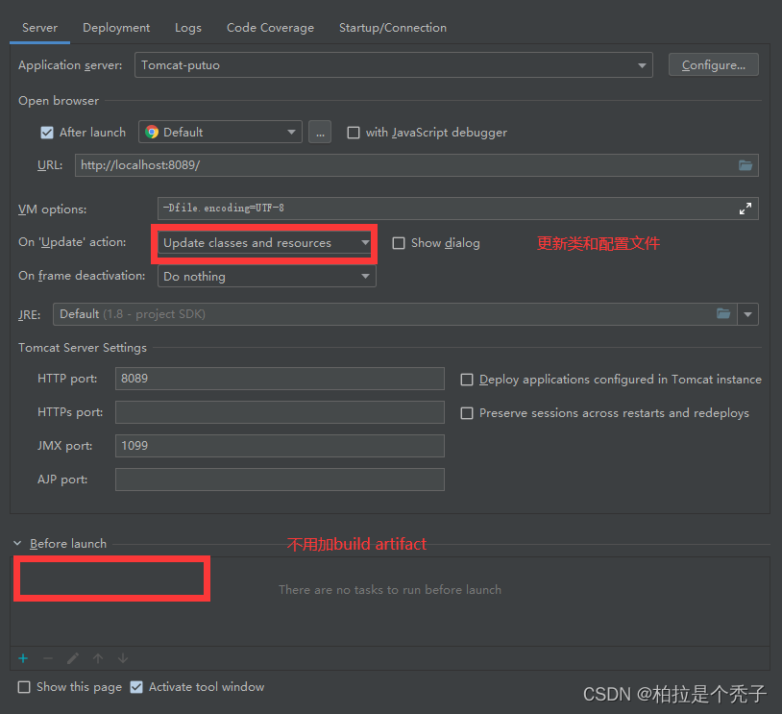This screenshot has height=714, width=782.
Task: Expand VM options in larger editor
Action: [x=745, y=208]
